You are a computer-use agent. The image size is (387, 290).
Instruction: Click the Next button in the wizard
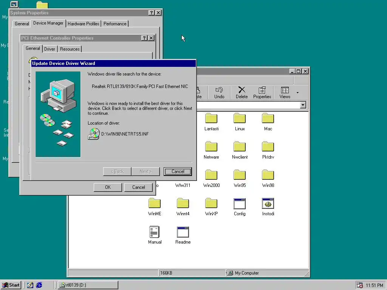146,171
